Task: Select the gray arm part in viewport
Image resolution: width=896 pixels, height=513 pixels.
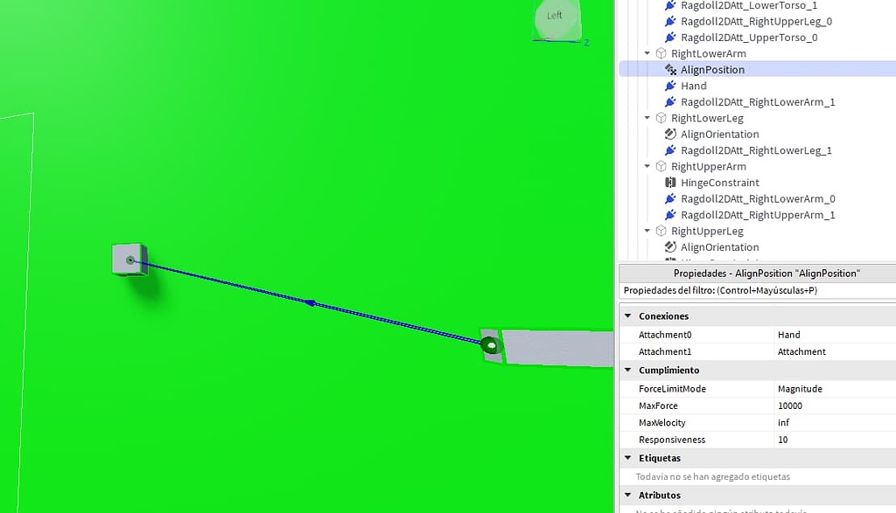Action: [557, 348]
